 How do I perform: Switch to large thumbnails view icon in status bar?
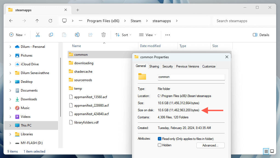tap(272, 151)
